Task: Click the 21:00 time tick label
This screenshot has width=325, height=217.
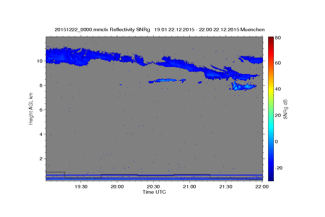Action: pos(190,187)
